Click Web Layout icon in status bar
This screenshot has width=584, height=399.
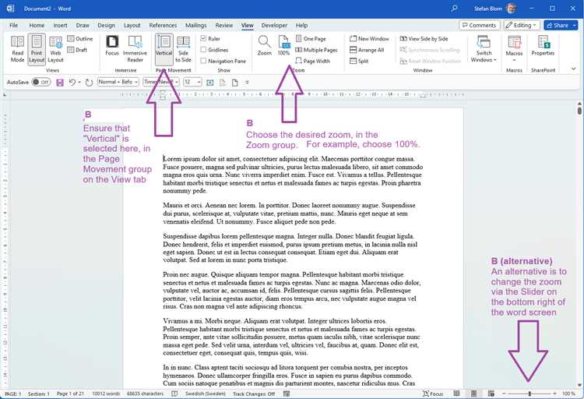(x=491, y=394)
